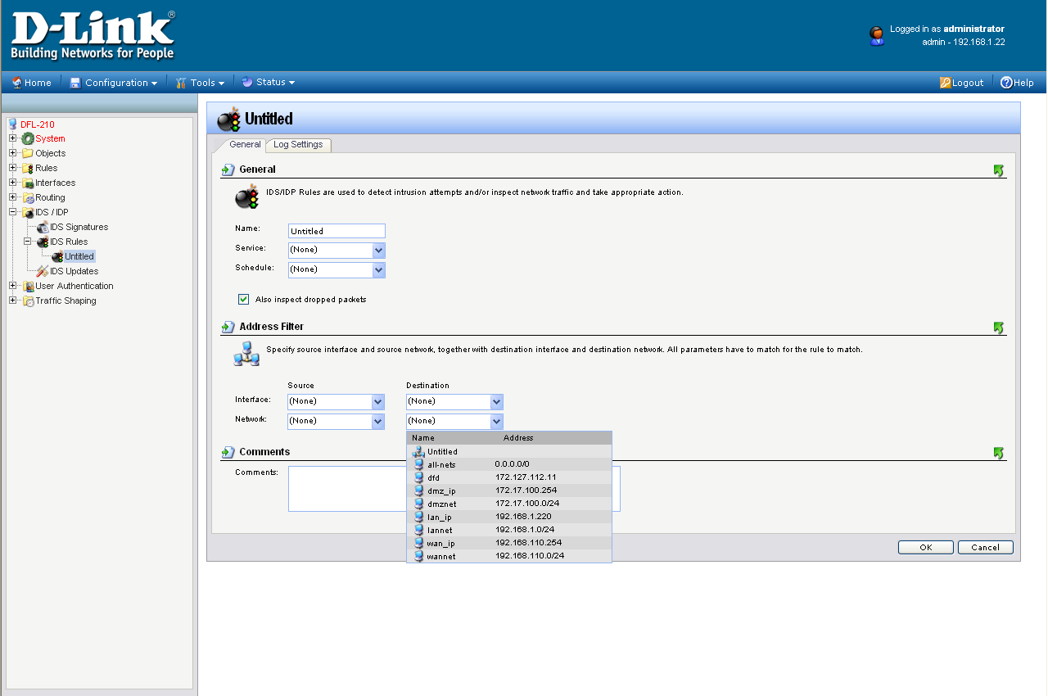The height and width of the screenshot is (696, 1048).
Task: Click the address 172.127.112.11 in the list
Action: pos(526,477)
